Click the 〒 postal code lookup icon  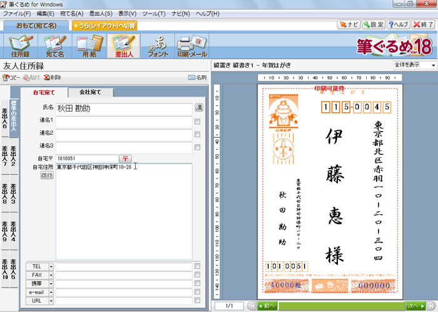pos(126,159)
